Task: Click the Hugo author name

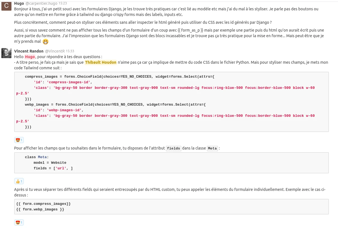Action: pyautogui.click(x=19, y=3)
